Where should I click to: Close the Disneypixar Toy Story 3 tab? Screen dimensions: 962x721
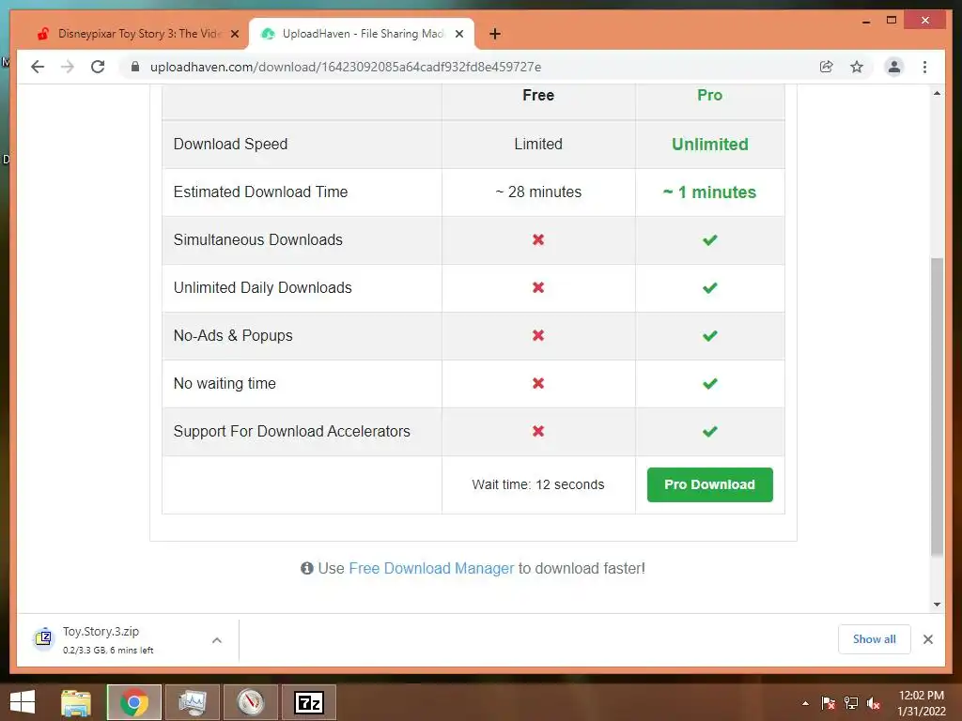[x=234, y=34]
